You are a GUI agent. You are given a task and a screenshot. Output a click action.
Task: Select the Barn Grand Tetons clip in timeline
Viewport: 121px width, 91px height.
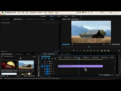(80, 66)
